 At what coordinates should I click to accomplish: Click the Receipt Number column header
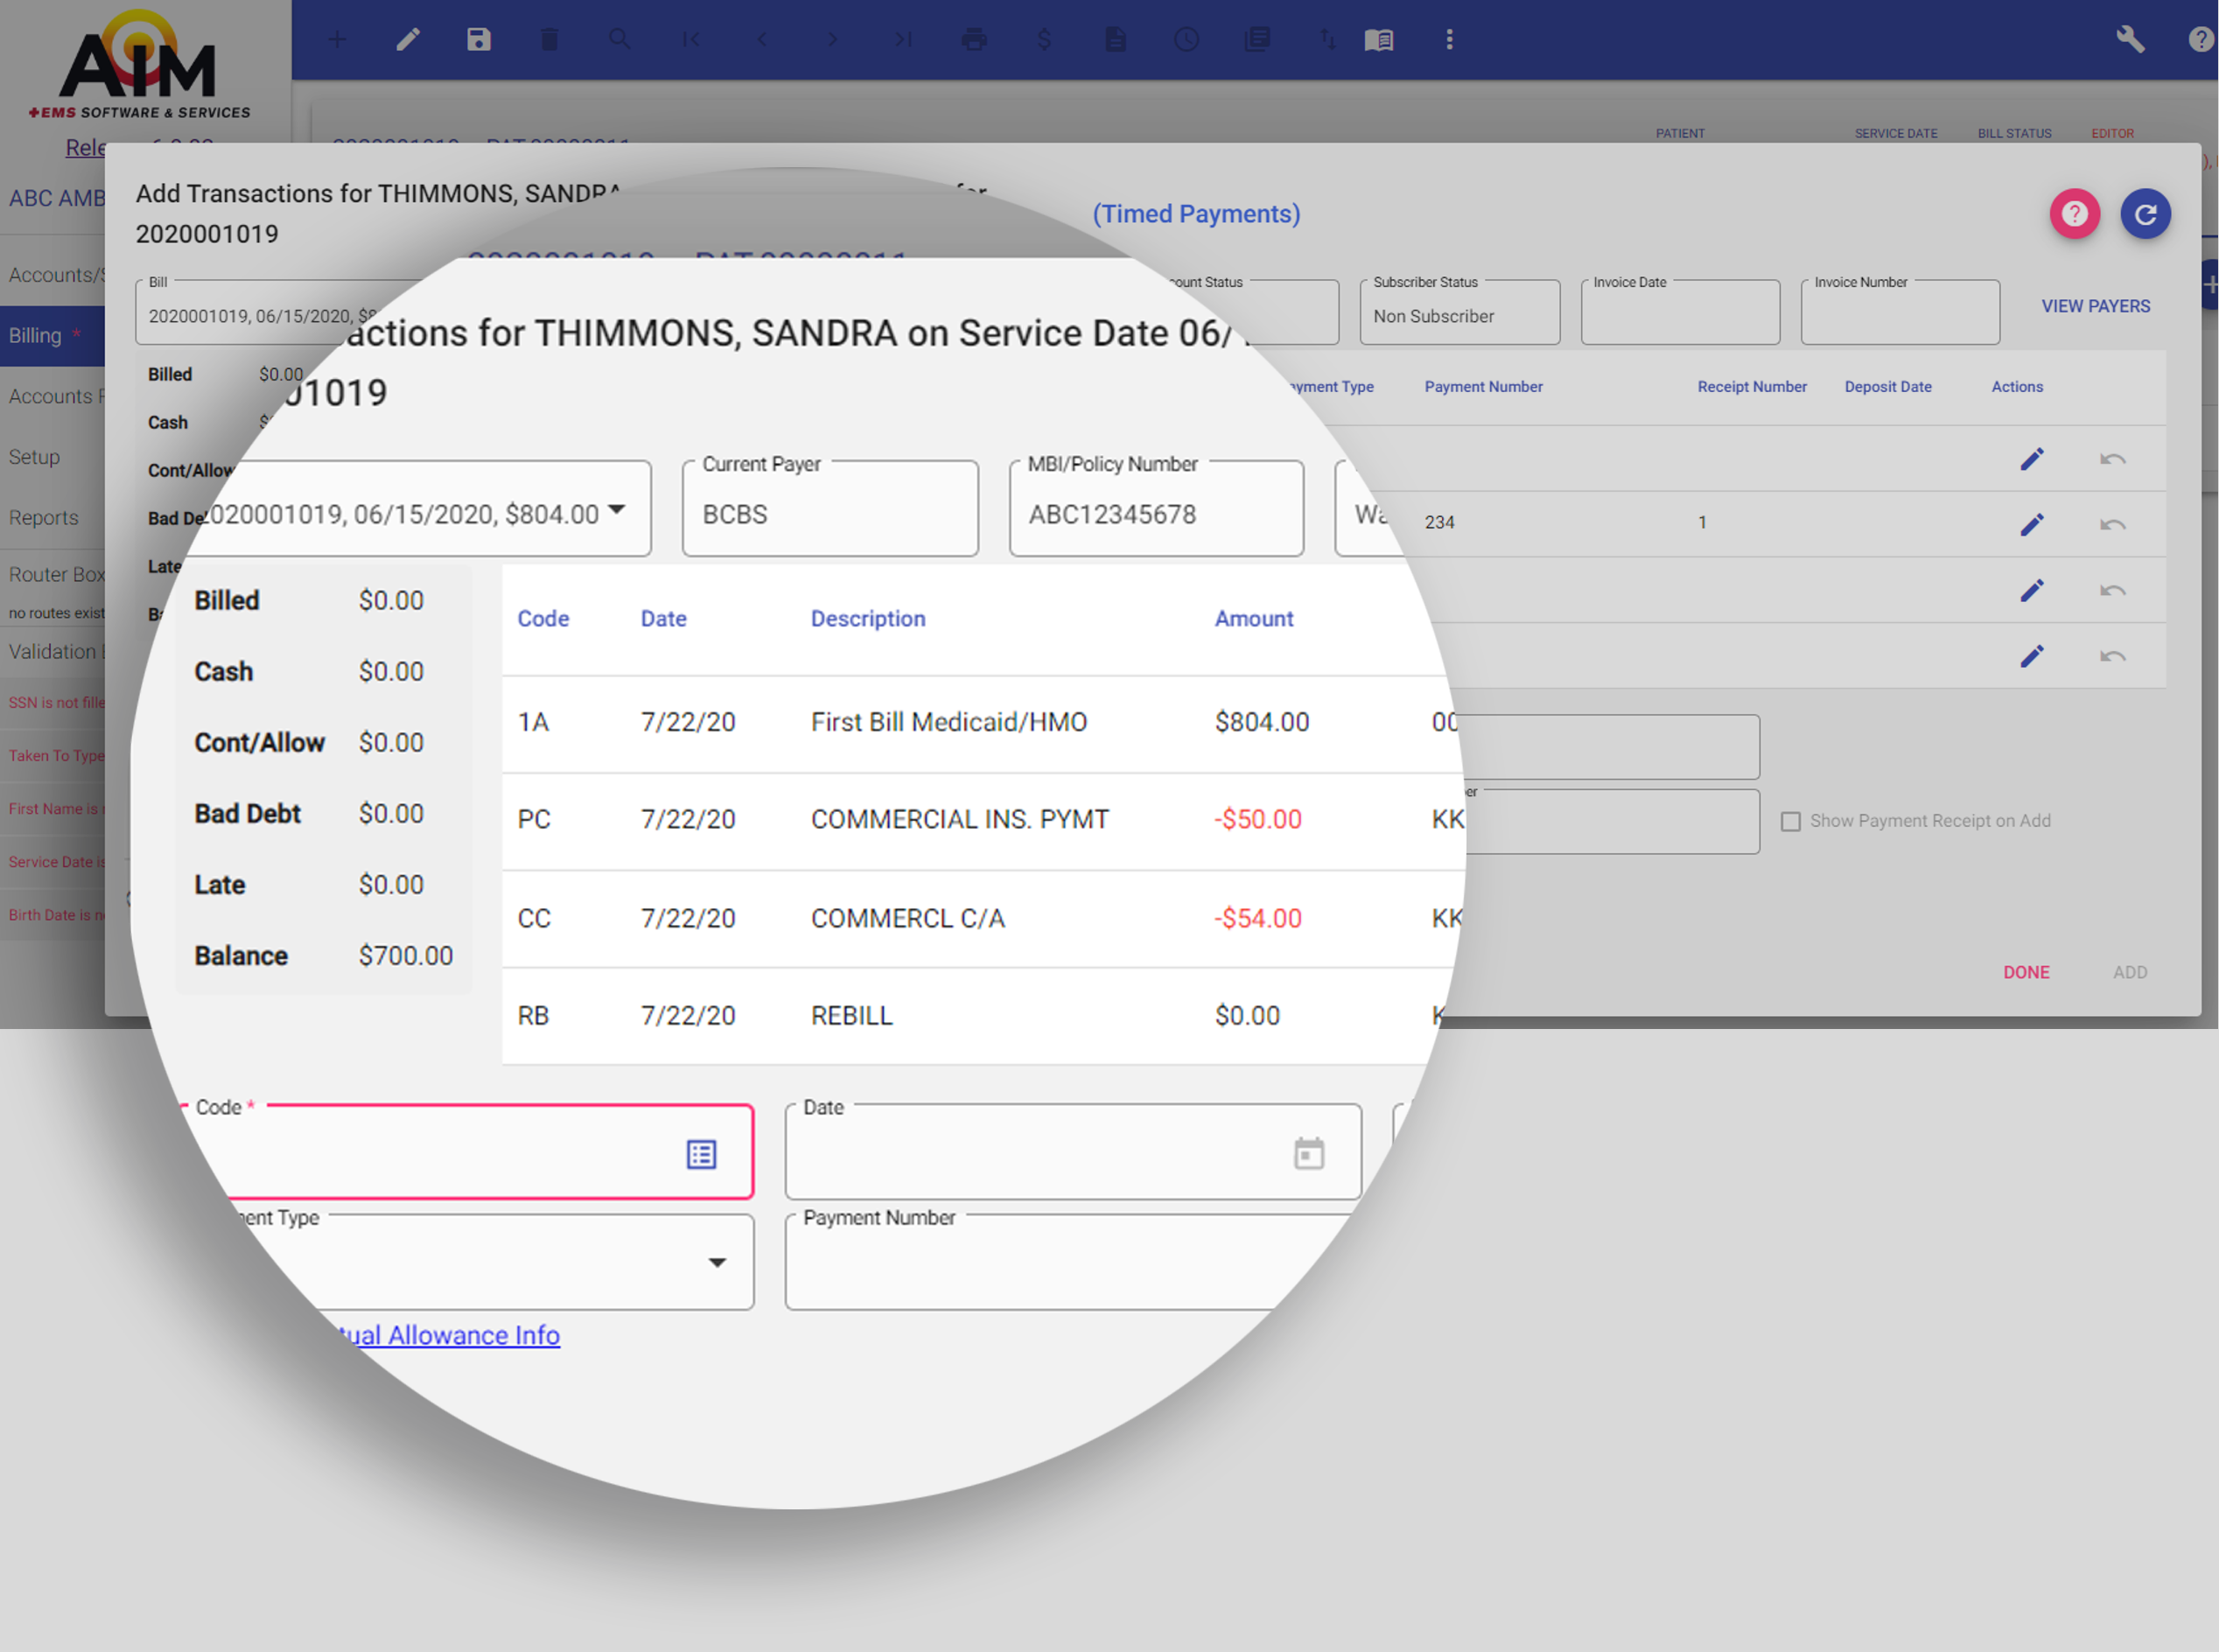1751,387
